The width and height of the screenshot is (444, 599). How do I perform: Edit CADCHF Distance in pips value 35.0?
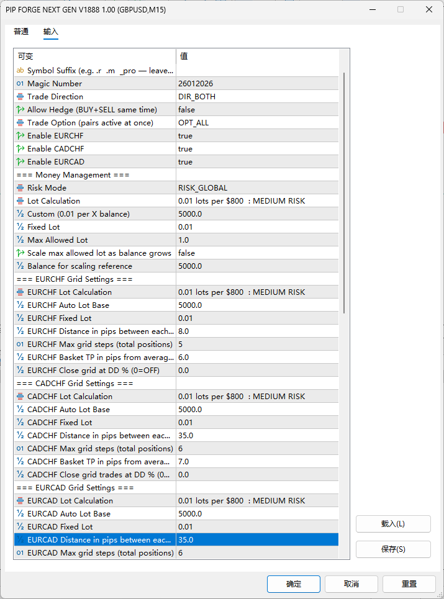257,436
